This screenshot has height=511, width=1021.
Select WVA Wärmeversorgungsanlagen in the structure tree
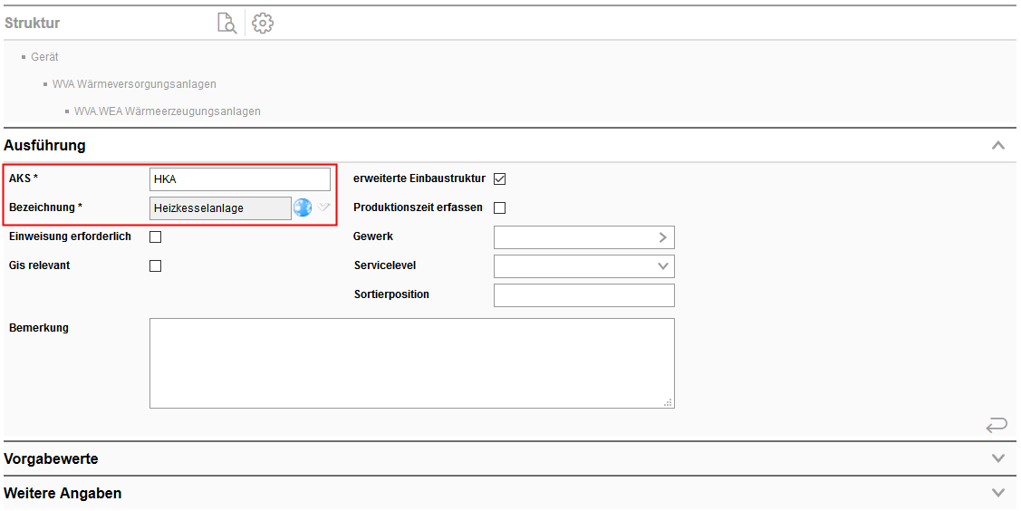(134, 84)
